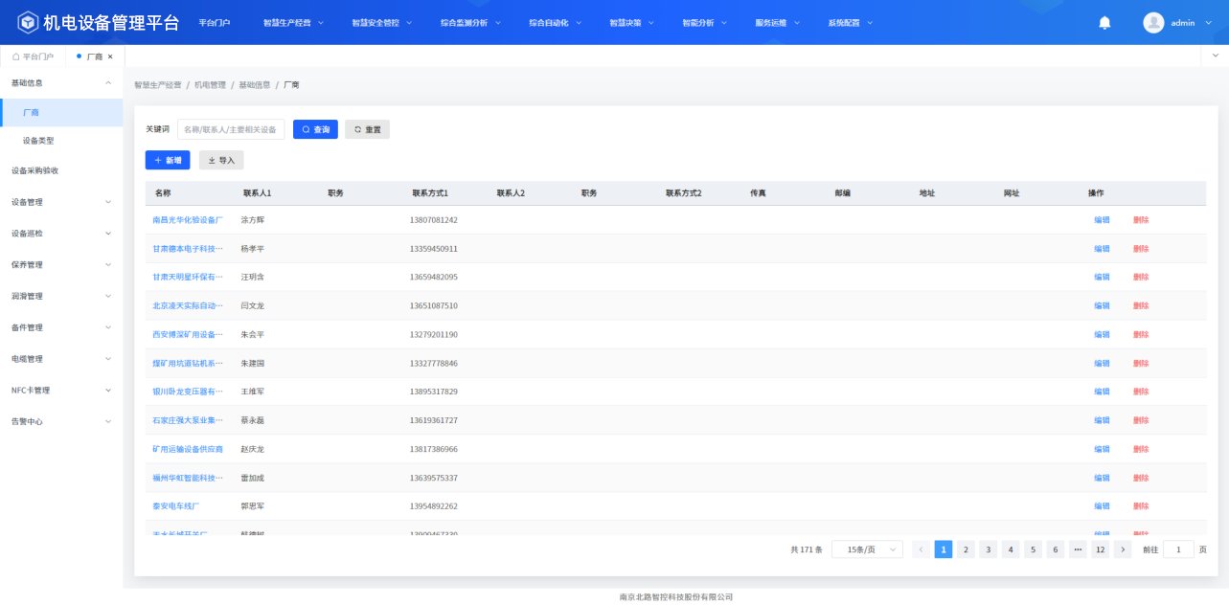Close the 厂商 tab
The height and width of the screenshot is (605, 1229).
110,56
